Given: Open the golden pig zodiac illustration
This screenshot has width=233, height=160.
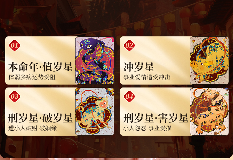Looking at the screenshot, I should click(209, 60).
